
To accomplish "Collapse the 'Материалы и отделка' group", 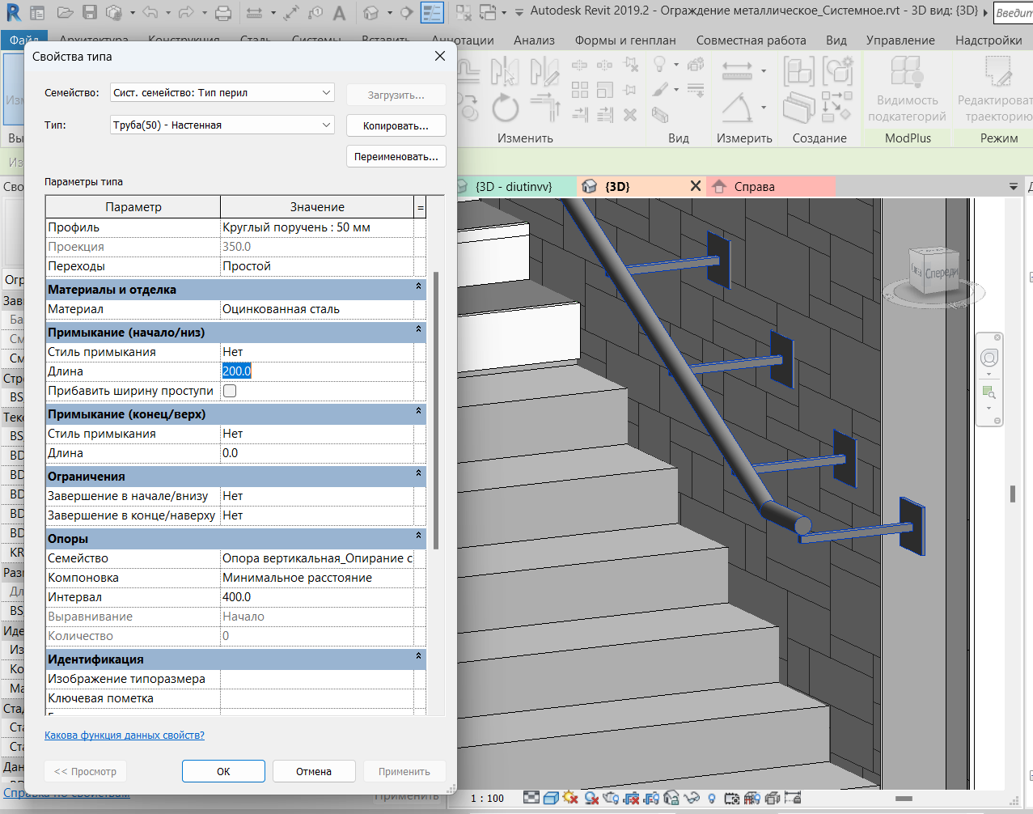I will (x=418, y=286).
